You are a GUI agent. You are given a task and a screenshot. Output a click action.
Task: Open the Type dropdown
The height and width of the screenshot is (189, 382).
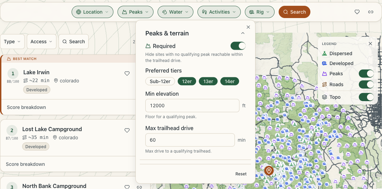12,42
